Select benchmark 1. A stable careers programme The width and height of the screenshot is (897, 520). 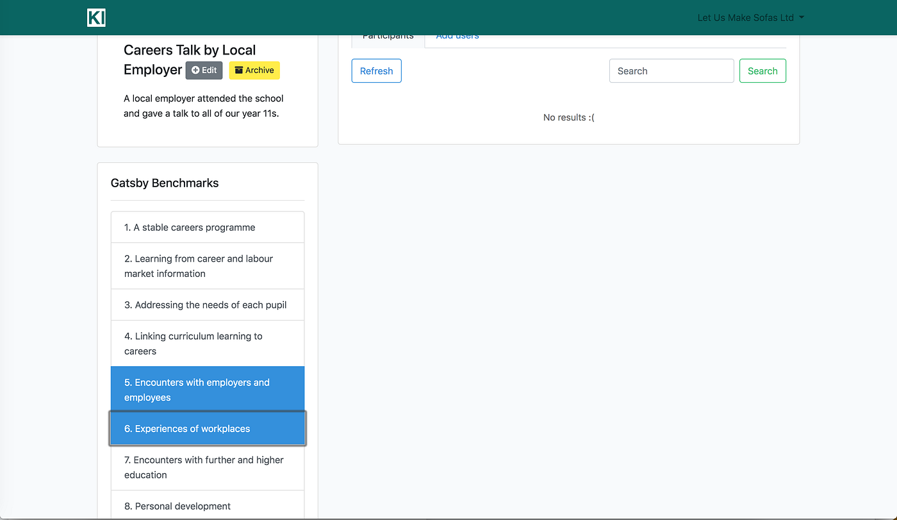click(208, 228)
